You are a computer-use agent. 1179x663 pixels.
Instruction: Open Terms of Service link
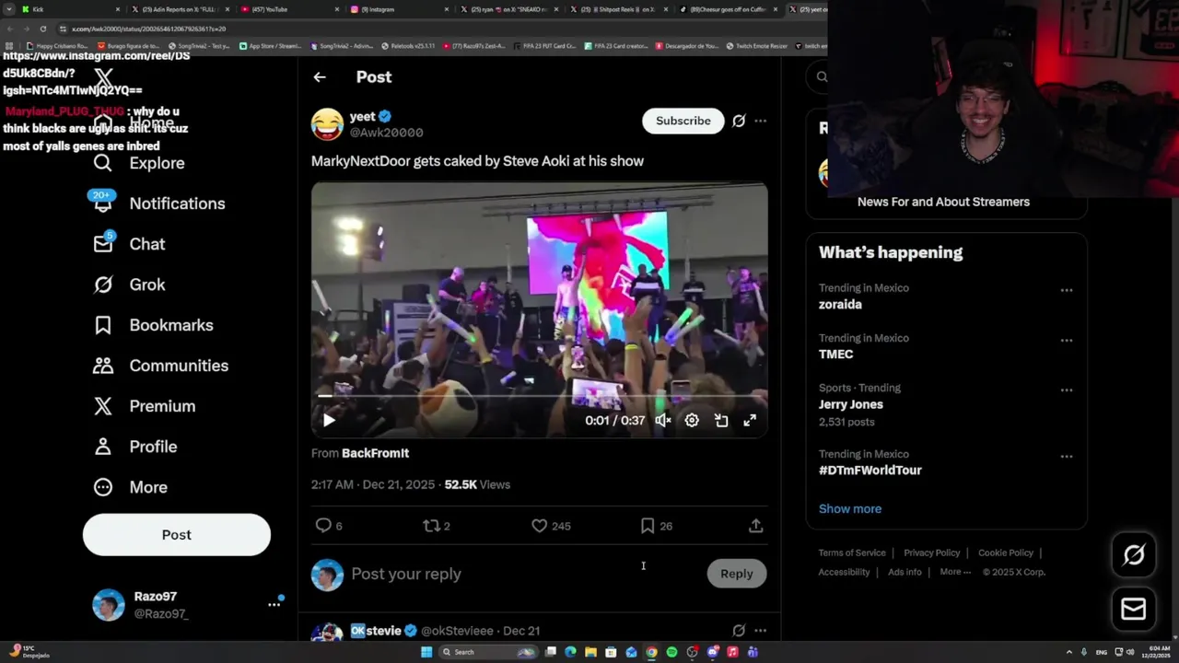pyautogui.click(x=852, y=553)
